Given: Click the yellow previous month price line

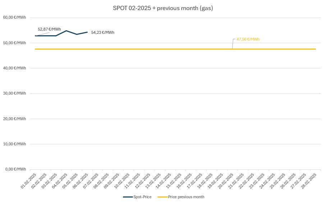Looking at the screenshot, I should (x=144, y=49).
